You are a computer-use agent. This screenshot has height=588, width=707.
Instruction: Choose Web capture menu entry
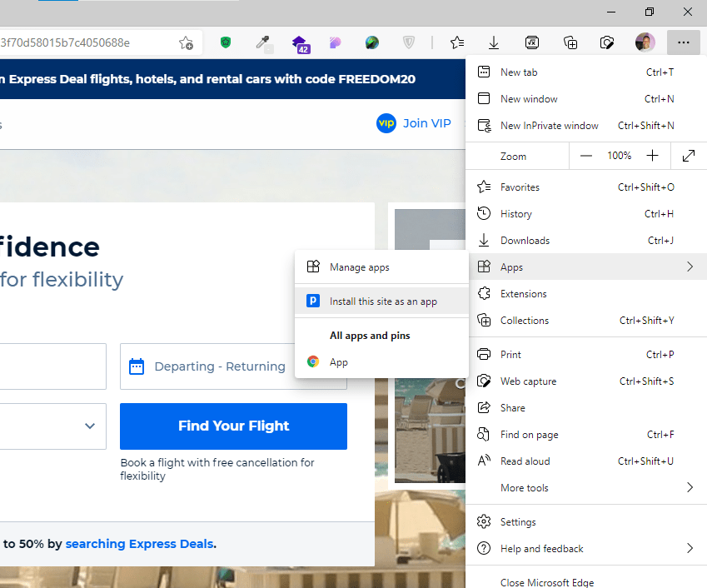point(586,381)
